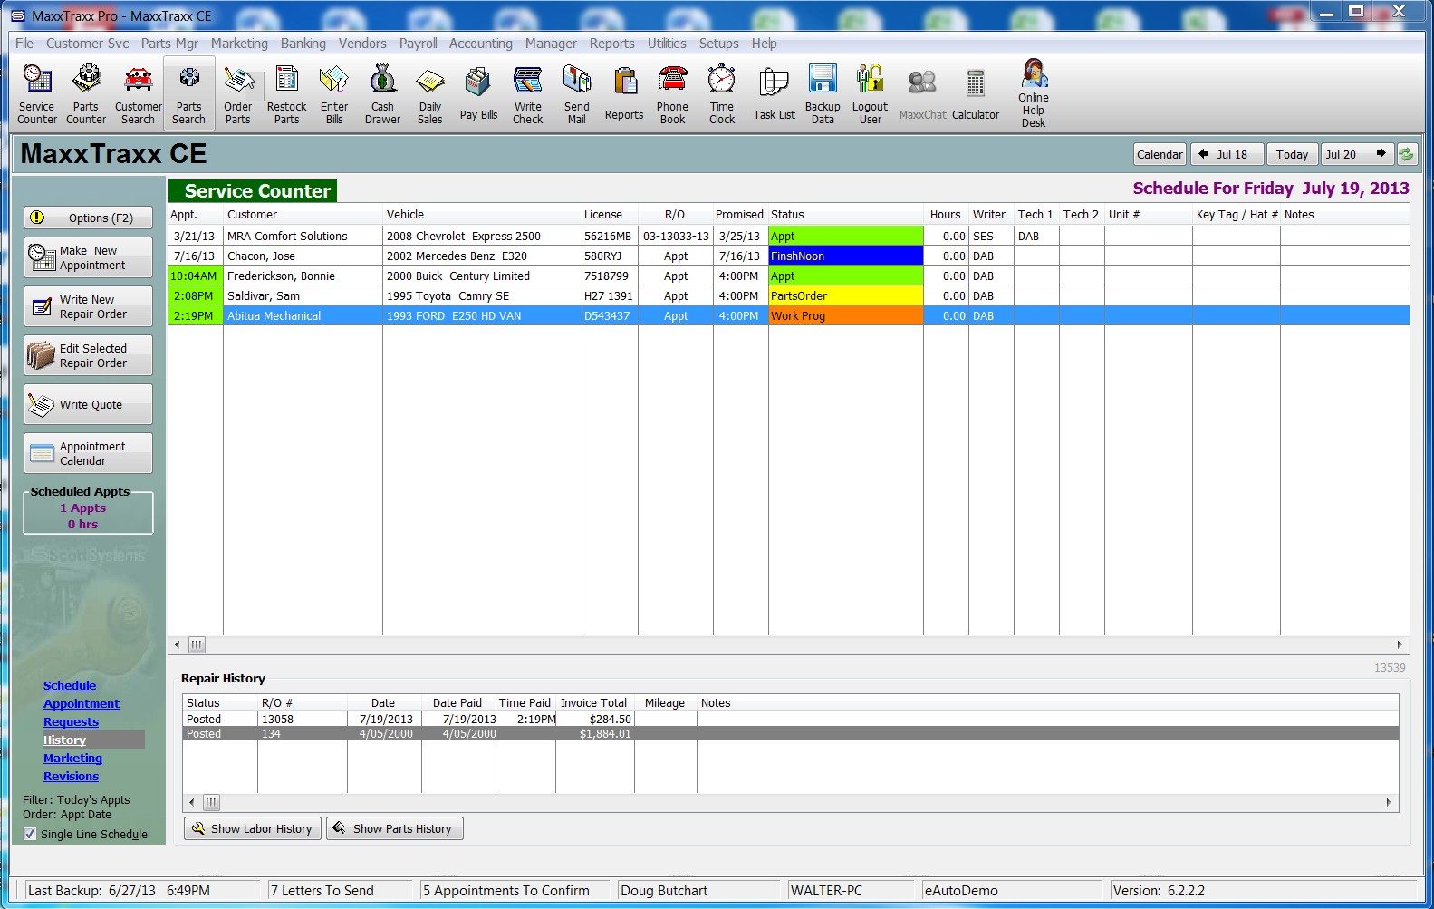
Task: Click Show Labor History
Action: 252,828
